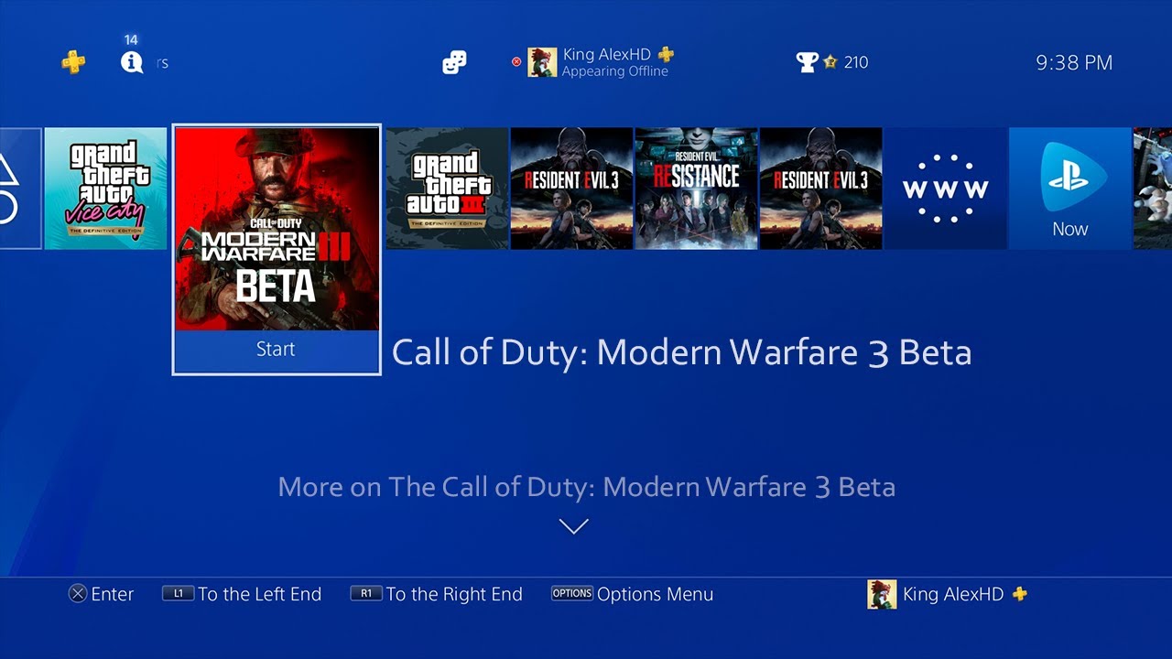1172x659 pixels.
Task: Open Notifications icon showing 14 alerts
Action: tap(132, 62)
